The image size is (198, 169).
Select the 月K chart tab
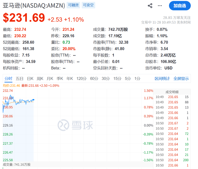click(50, 78)
